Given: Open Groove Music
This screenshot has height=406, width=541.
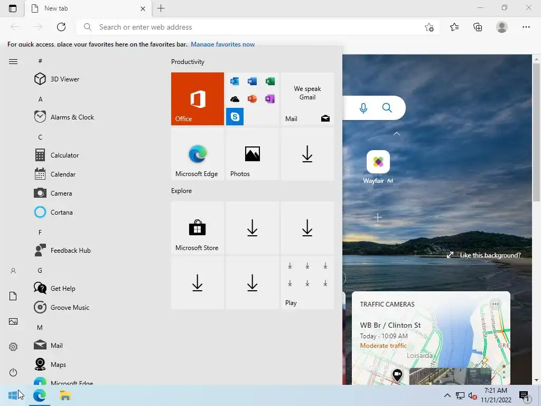Looking at the screenshot, I should [62, 307].
